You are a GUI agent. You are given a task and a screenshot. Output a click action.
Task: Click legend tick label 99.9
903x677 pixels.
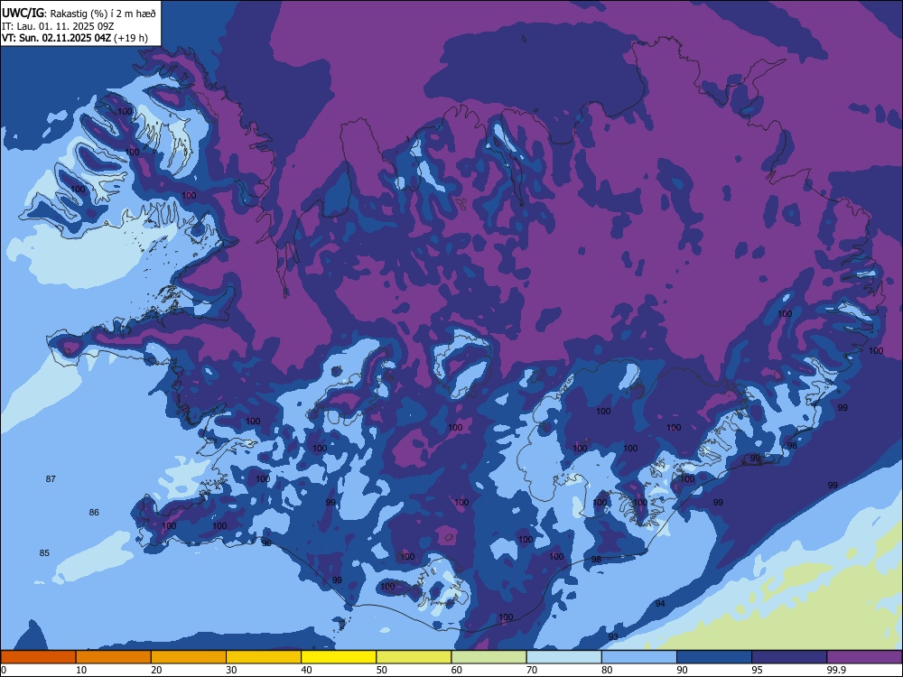[x=835, y=670]
